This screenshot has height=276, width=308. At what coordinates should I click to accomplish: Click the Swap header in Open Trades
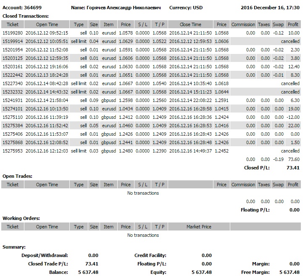point(278,185)
